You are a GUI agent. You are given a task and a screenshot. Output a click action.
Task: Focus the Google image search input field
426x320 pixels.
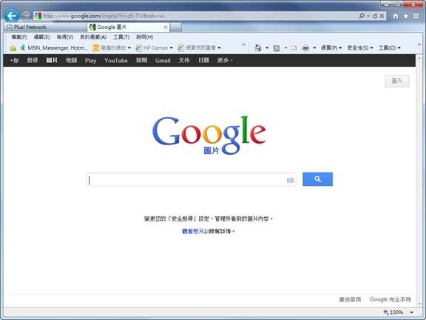191,179
